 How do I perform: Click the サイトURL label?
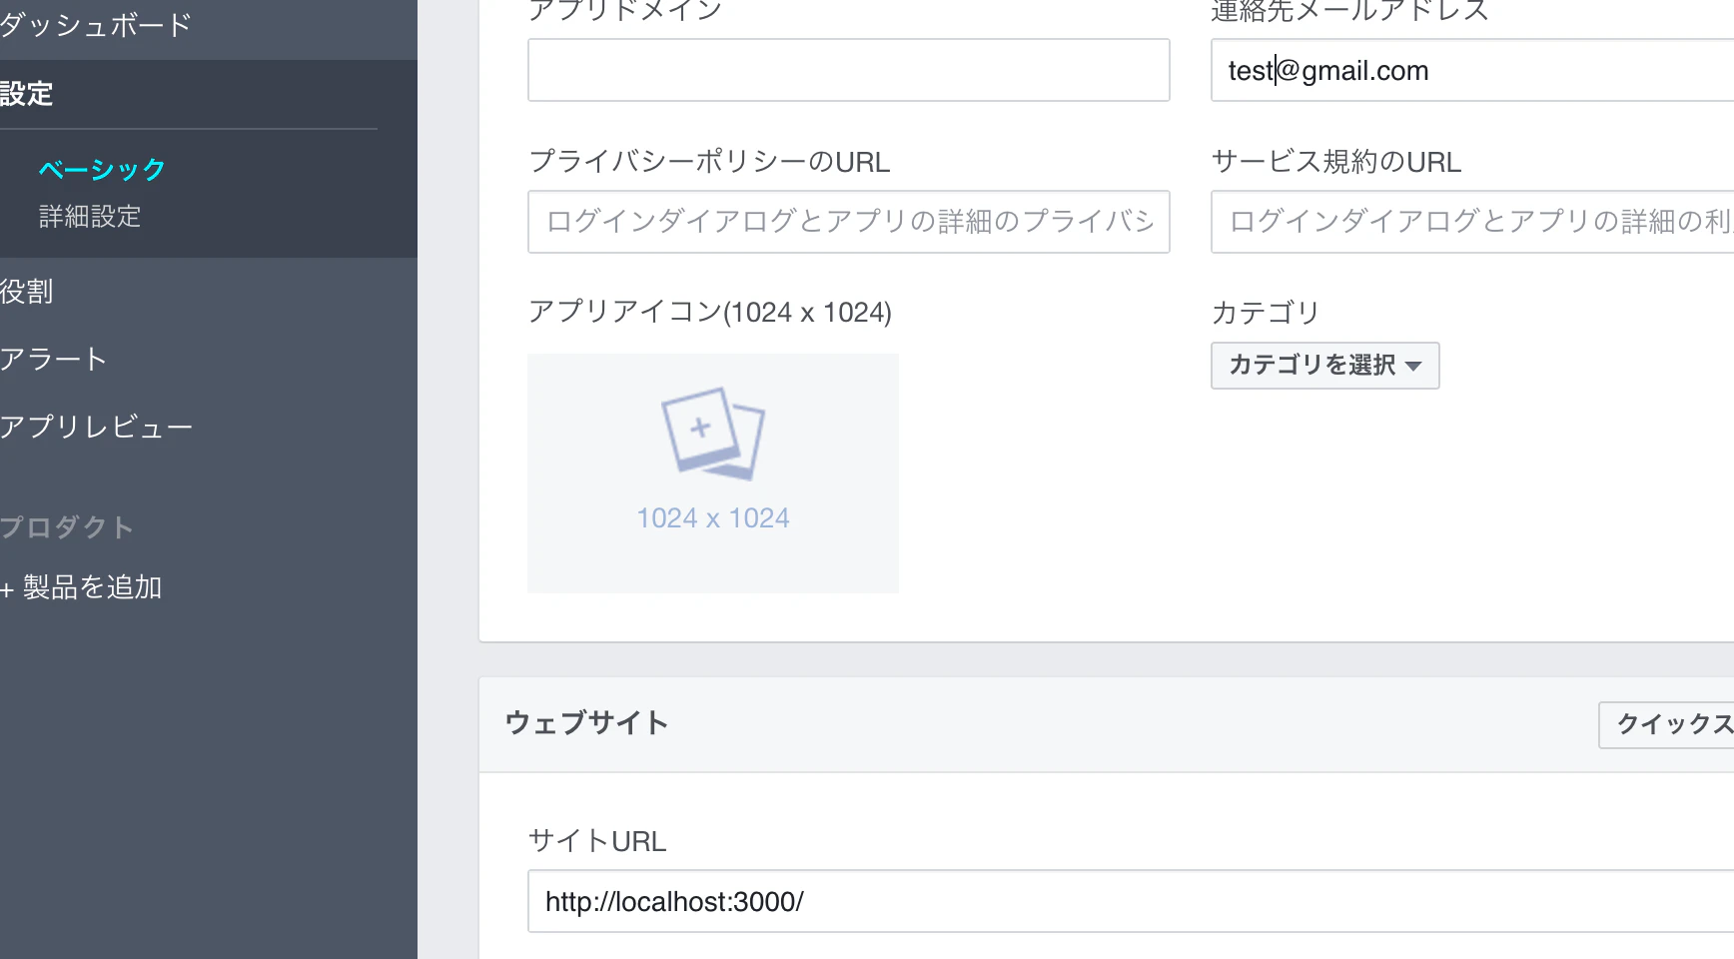click(x=597, y=841)
